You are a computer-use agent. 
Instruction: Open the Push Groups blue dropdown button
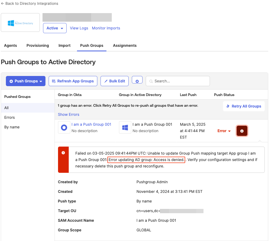point(26,81)
